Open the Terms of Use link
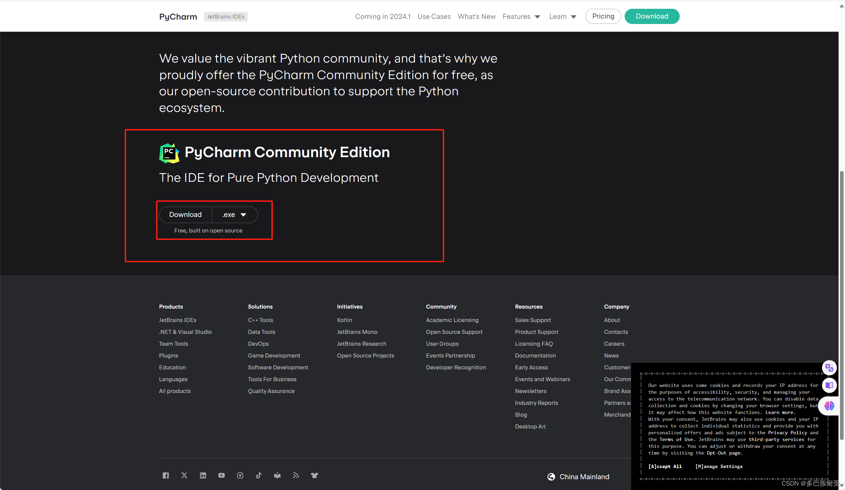 [676, 439]
